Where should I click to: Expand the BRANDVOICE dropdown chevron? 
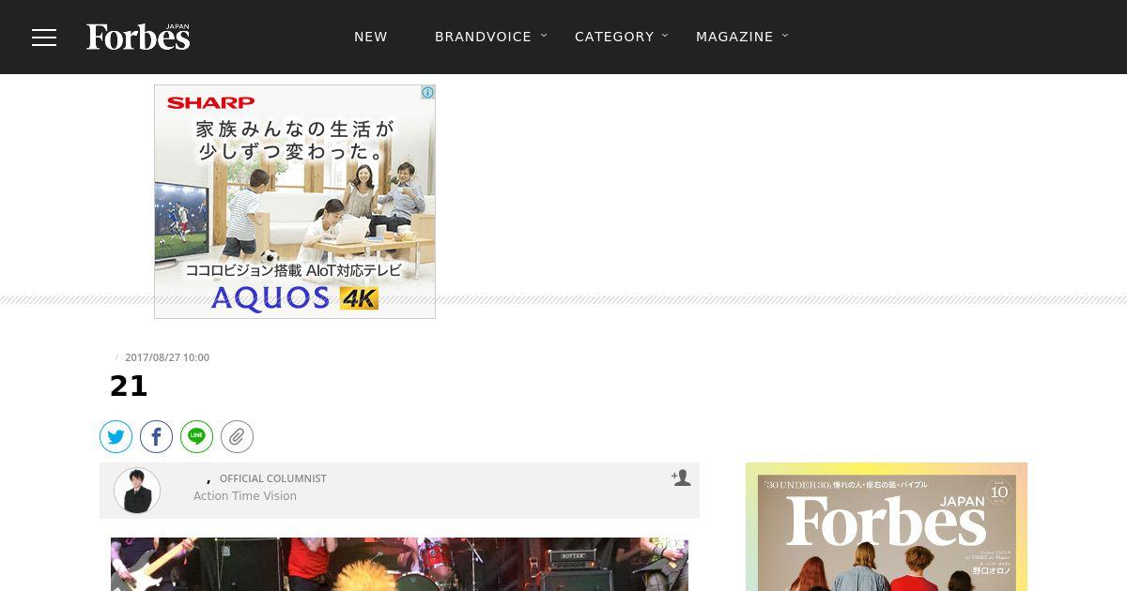(x=544, y=36)
